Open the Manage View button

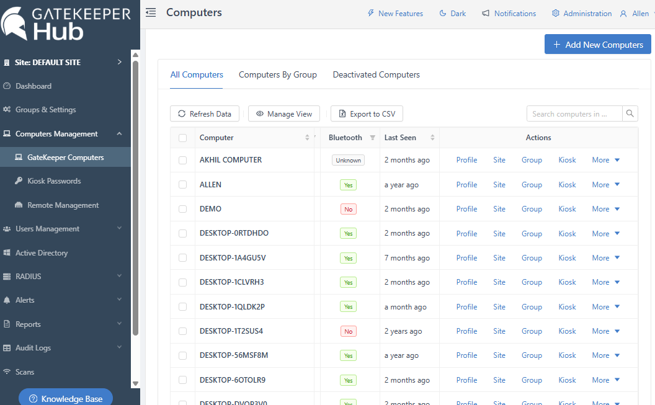click(284, 113)
